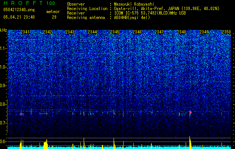This screenshot has height=149, width=235.
Task: Click the 1.0.0 version number
Action: pyautogui.click(x=51, y=3)
